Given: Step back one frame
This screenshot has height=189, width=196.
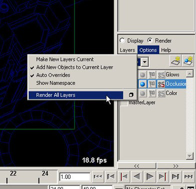Looking at the screenshot, I should tap(111, 176).
